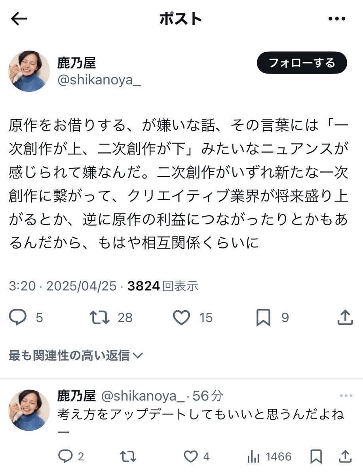
Task: Share the follow-up reply
Action: 345,457
